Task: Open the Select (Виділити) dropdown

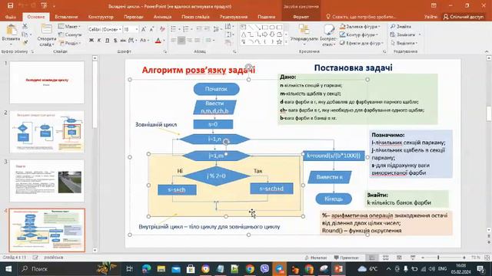Action: (x=404, y=43)
